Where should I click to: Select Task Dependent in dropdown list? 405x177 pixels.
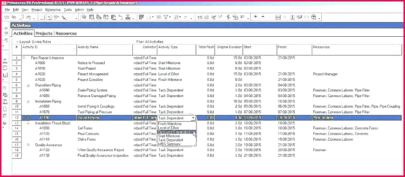(x=177, y=140)
